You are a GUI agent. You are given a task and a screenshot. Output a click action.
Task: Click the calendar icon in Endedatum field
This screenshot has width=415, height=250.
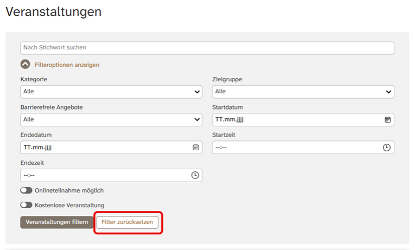click(x=195, y=148)
